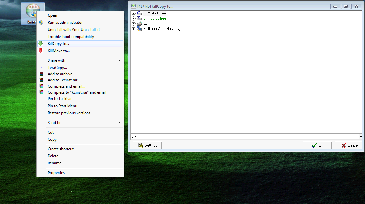The width and height of the screenshot is (365, 204).
Task: Click the red KillMove arrow icon
Action: point(41,51)
